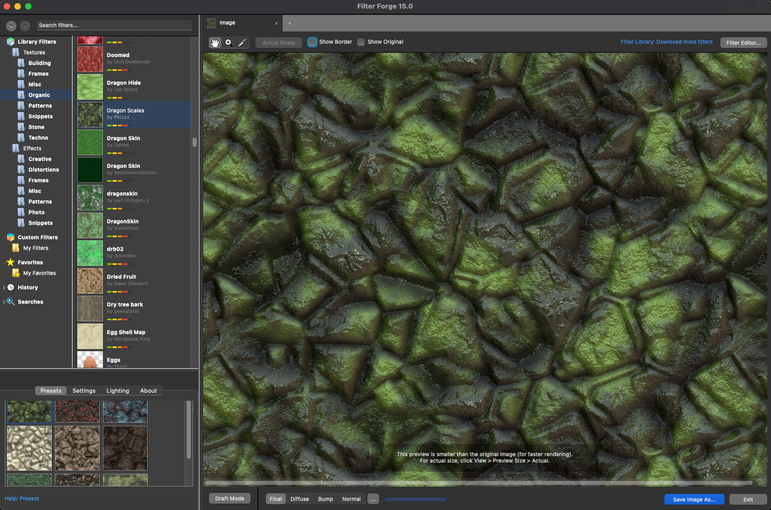Click the Search filters input field
This screenshot has height=510, width=771.
pos(114,26)
